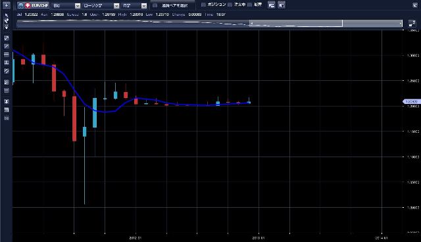Screen dimensions: 421x242
Task: Open the chart indicator settings icon
Action: pyautogui.click(x=7, y=82)
